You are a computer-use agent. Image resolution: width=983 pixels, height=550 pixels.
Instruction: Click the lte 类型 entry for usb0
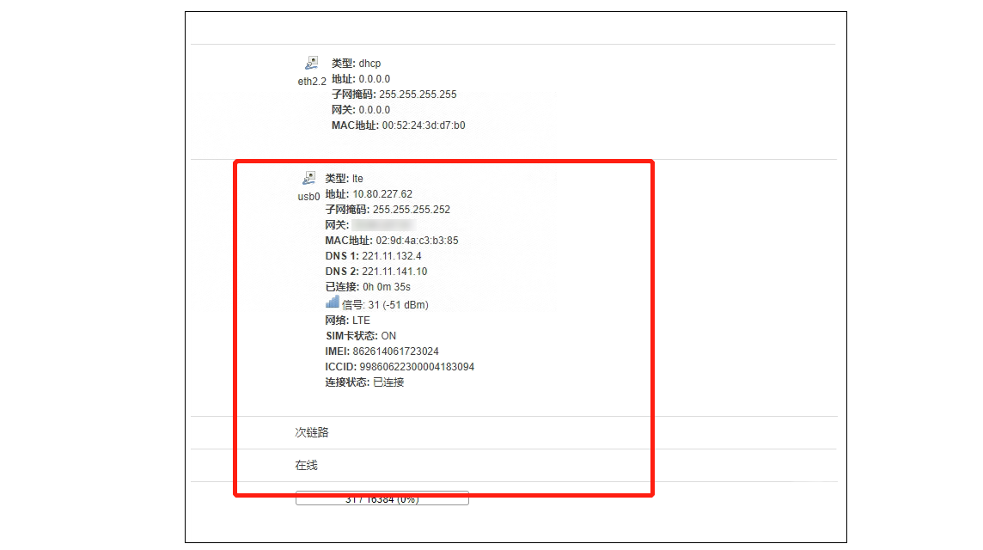342,178
